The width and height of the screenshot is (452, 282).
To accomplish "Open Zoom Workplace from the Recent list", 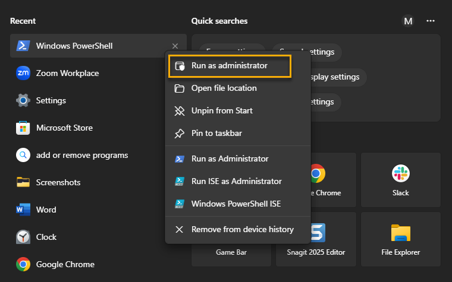I will coord(67,73).
